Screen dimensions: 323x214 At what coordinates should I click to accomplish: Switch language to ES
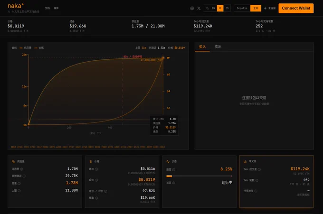[x=227, y=8]
